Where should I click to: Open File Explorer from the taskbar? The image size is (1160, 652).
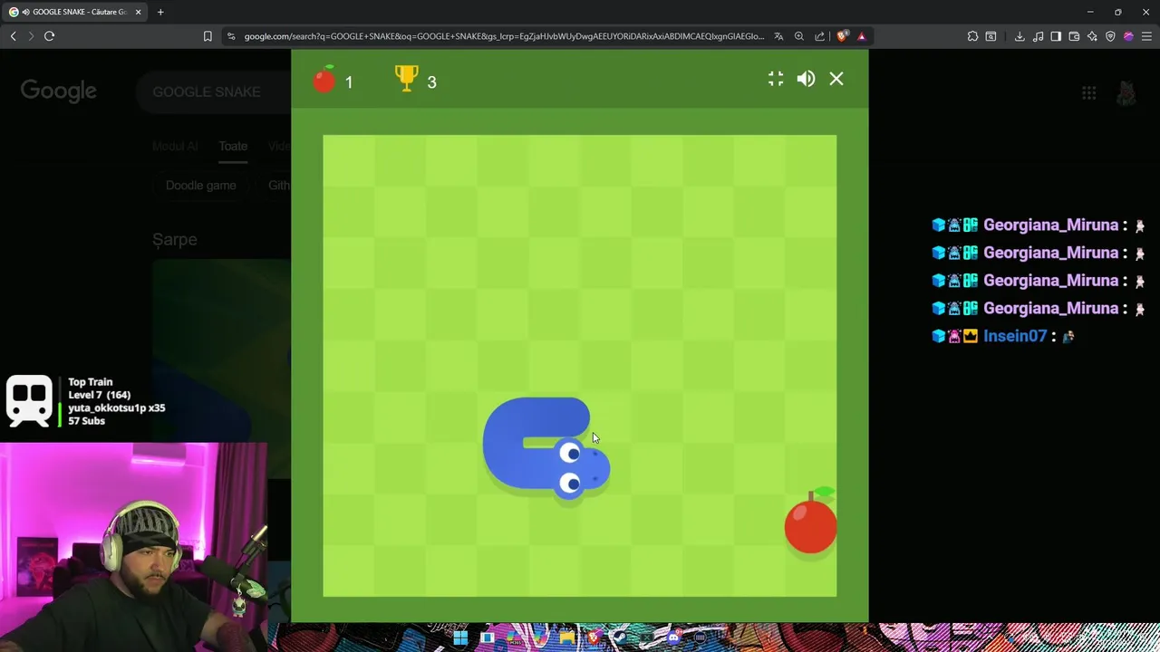click(x=567, y=638)
